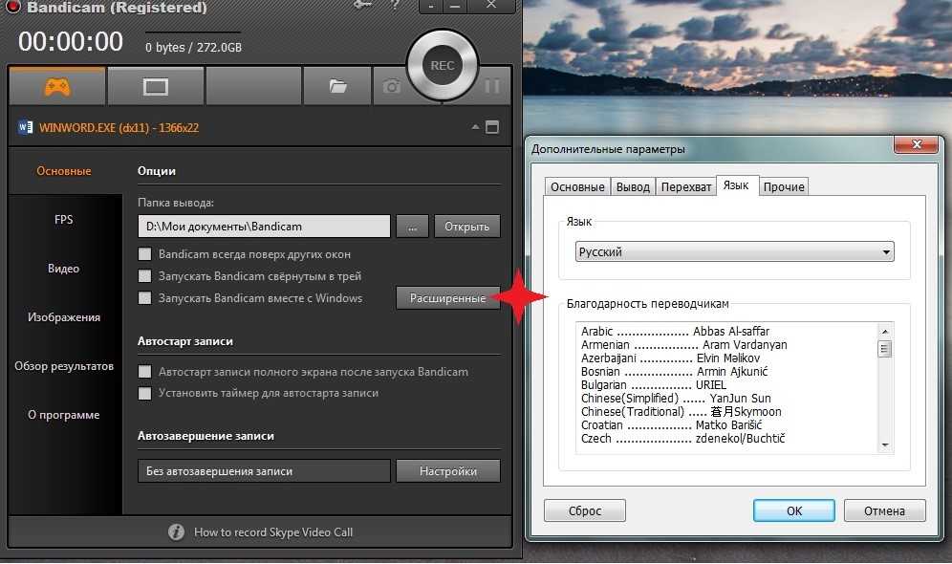The width and height of the screenshot is (952, 564).
Task: Enable autostart full-screen recording checkbox
Action: pos(145,372)
